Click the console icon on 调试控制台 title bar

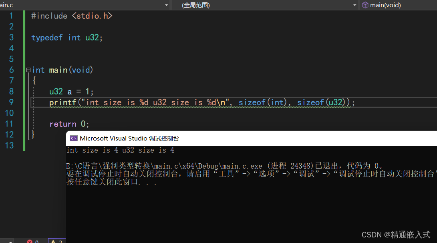(x=74, y=138)
